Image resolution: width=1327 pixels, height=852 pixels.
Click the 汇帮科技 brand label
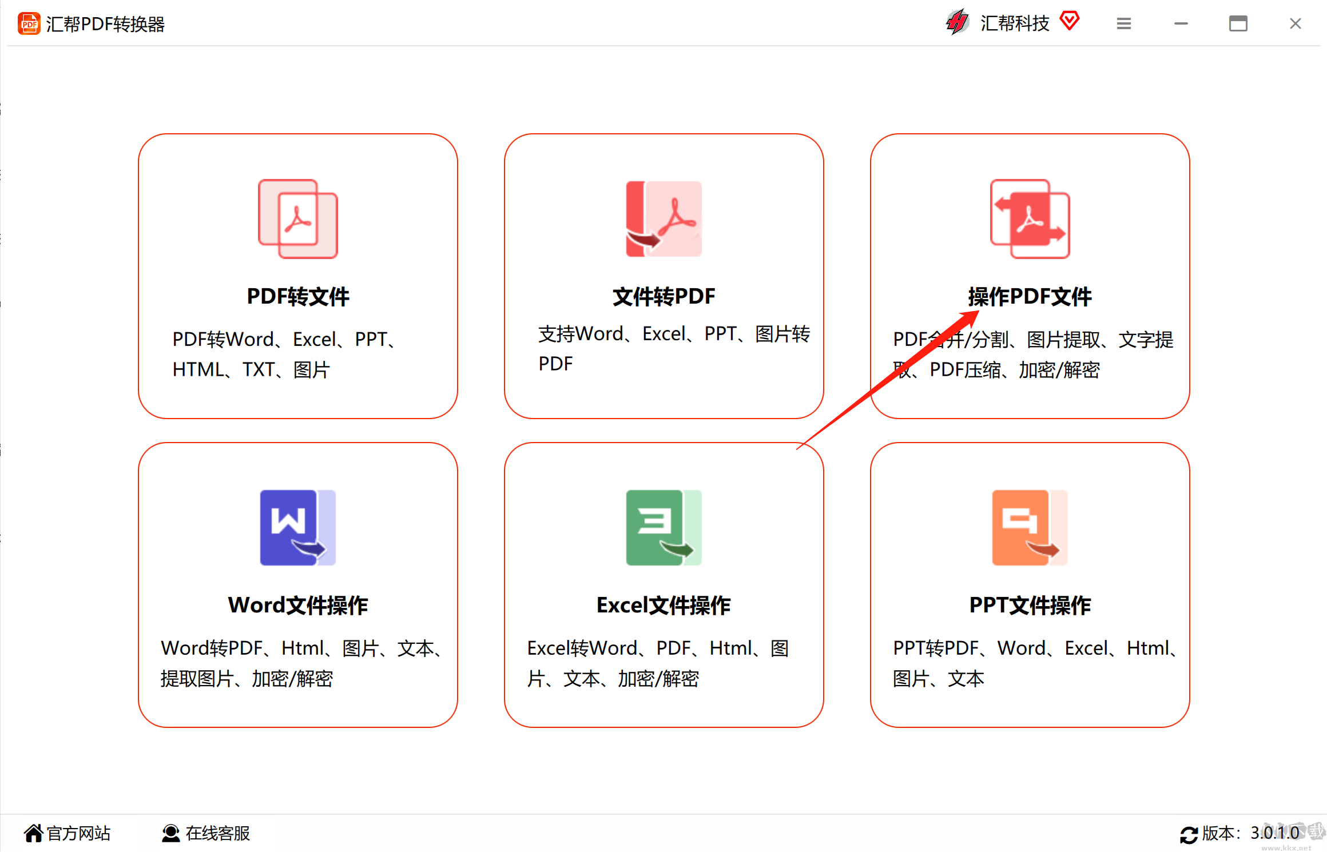(x=1015, y=23)
